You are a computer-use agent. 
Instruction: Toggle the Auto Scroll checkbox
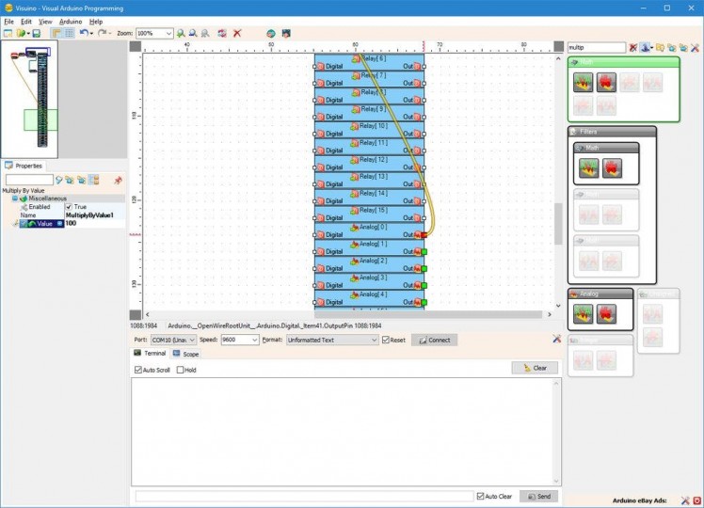pos(138,370)
